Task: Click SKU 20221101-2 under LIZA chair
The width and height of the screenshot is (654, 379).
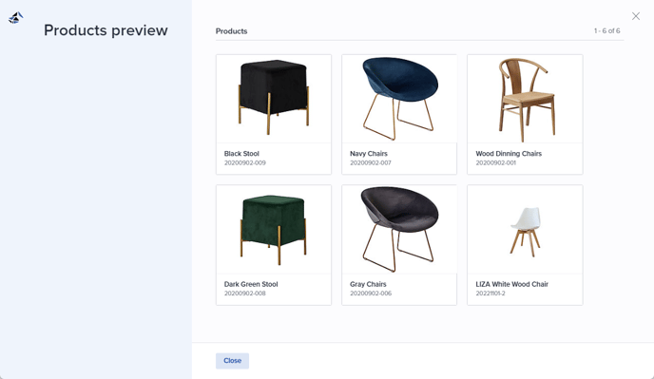Action: (490, 294)
